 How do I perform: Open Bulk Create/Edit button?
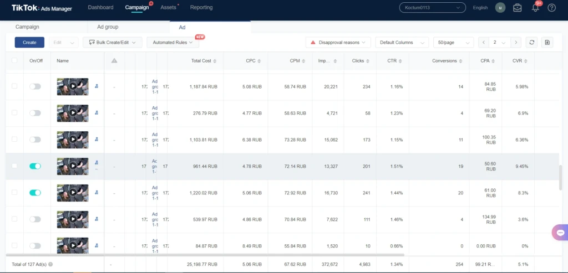coord(112,42)
